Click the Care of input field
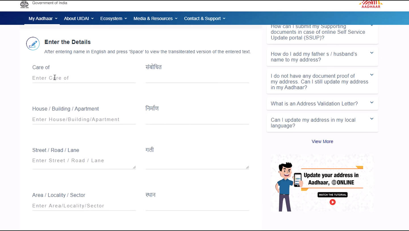The image size is (409, 231). tap(84, 78)
